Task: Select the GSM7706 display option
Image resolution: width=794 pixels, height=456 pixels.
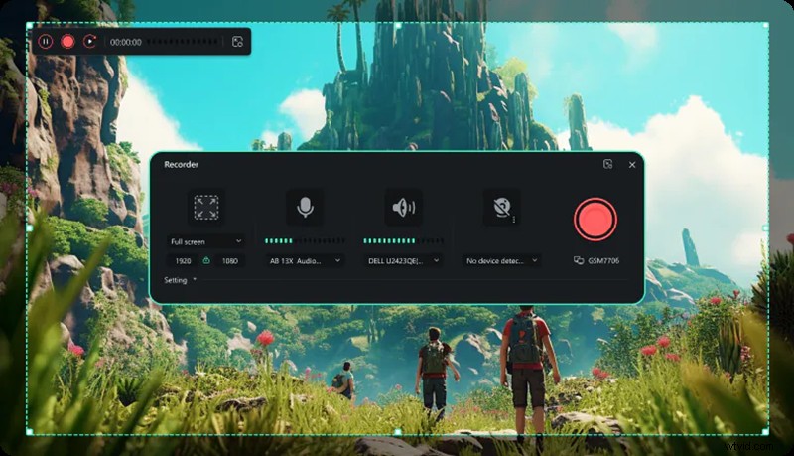Action: click(x=595, y=260)
